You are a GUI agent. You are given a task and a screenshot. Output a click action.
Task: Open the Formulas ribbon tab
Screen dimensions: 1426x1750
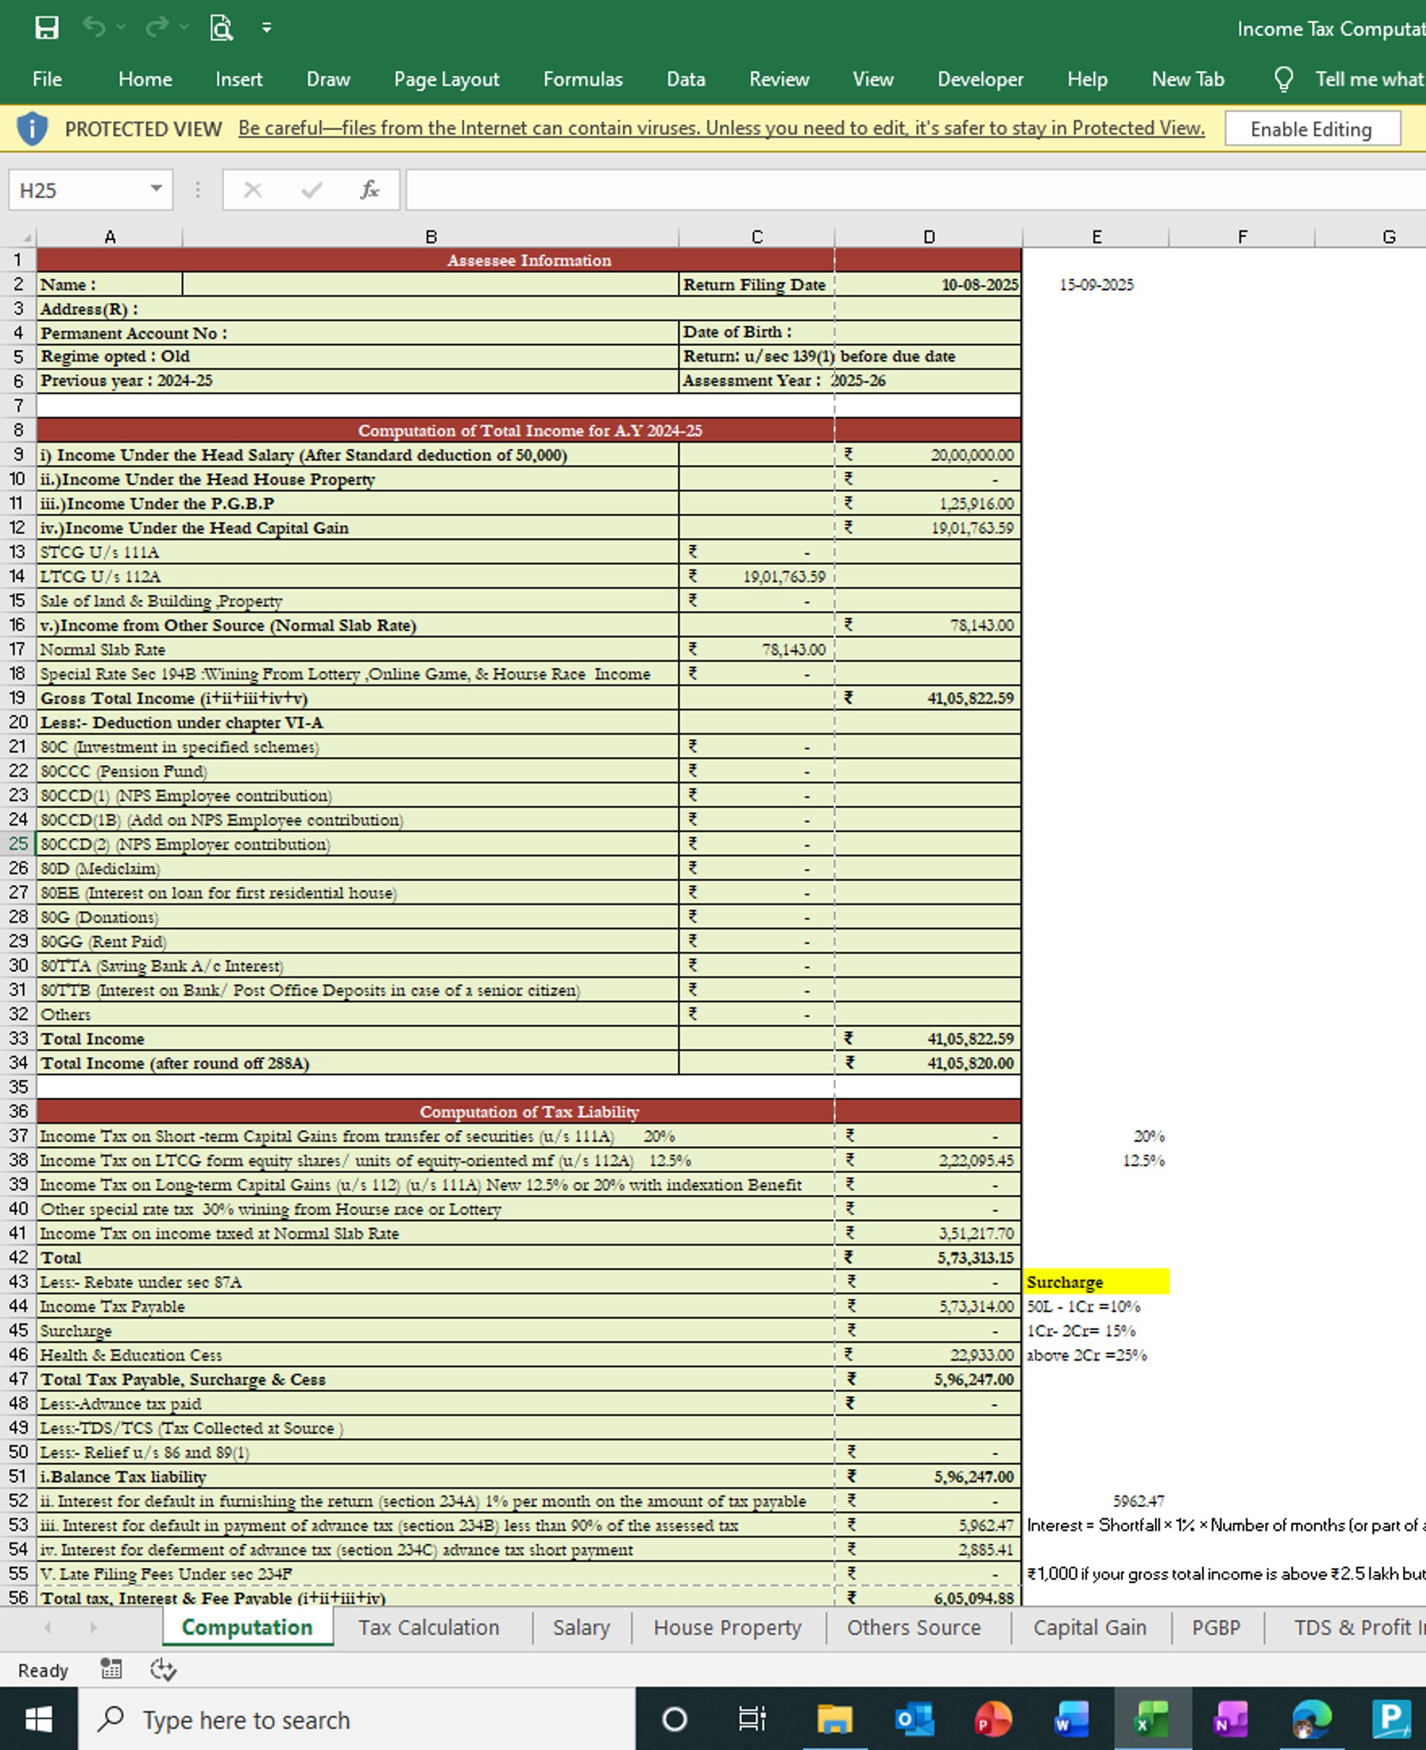pos(582,79)
